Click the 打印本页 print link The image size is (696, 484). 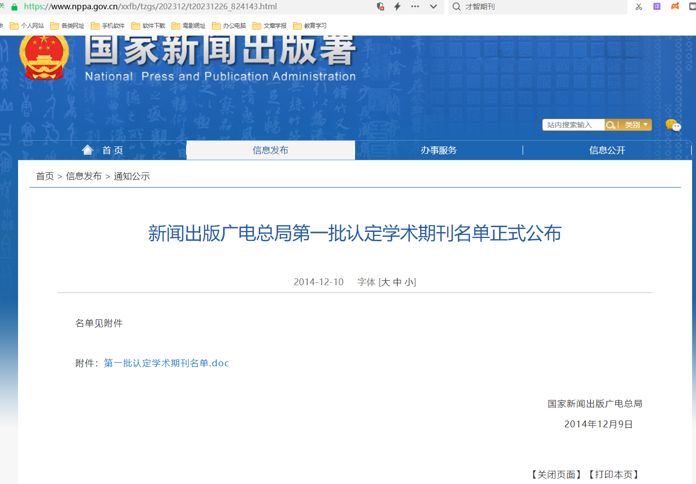(614, 475)
